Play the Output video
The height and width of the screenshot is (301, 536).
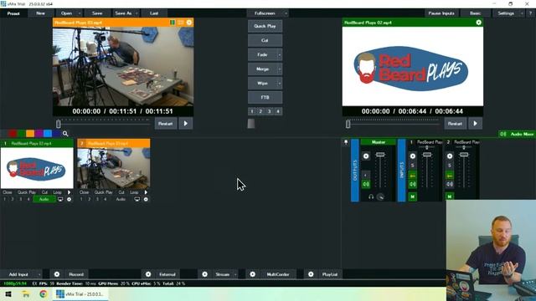click(475, 124)
